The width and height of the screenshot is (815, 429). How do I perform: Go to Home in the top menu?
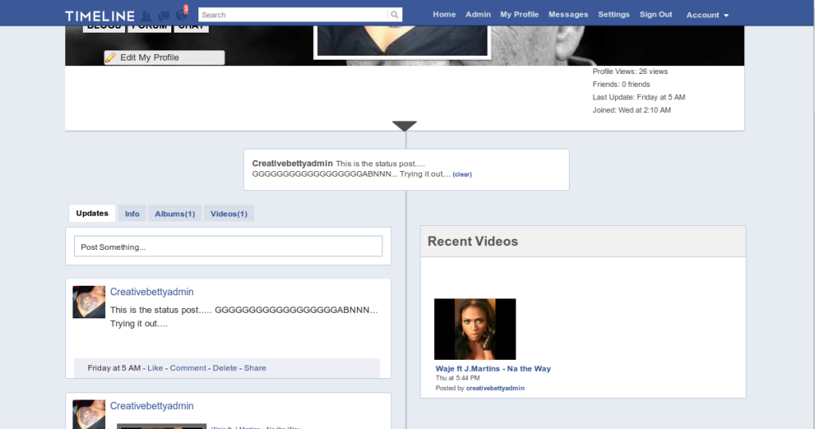(445, 14)
